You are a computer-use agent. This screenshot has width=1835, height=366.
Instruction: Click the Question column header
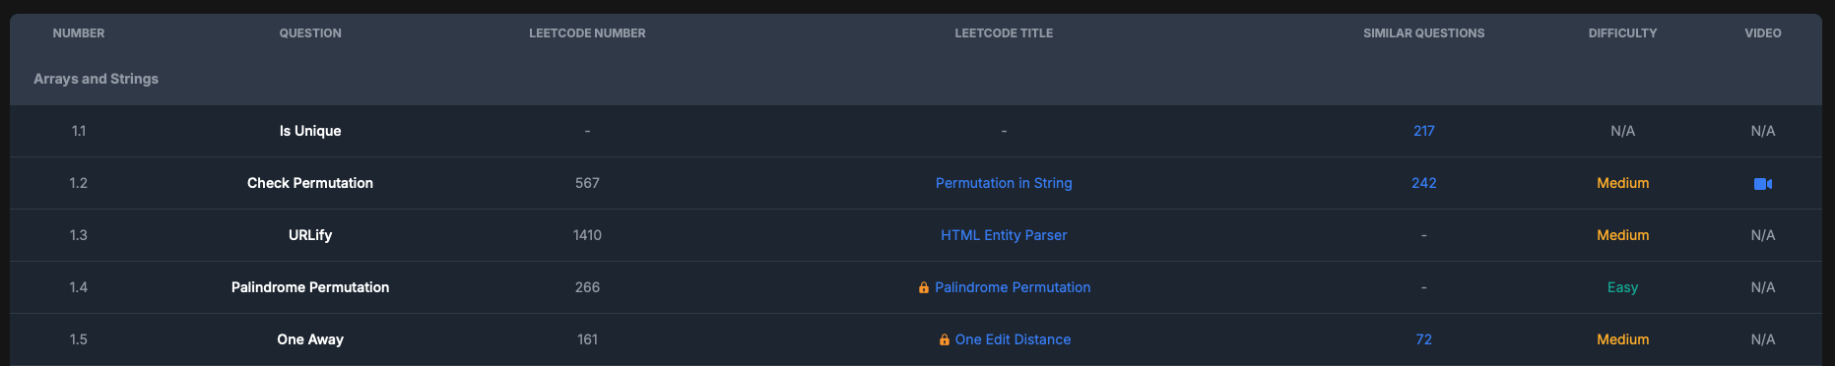point(310,33)
